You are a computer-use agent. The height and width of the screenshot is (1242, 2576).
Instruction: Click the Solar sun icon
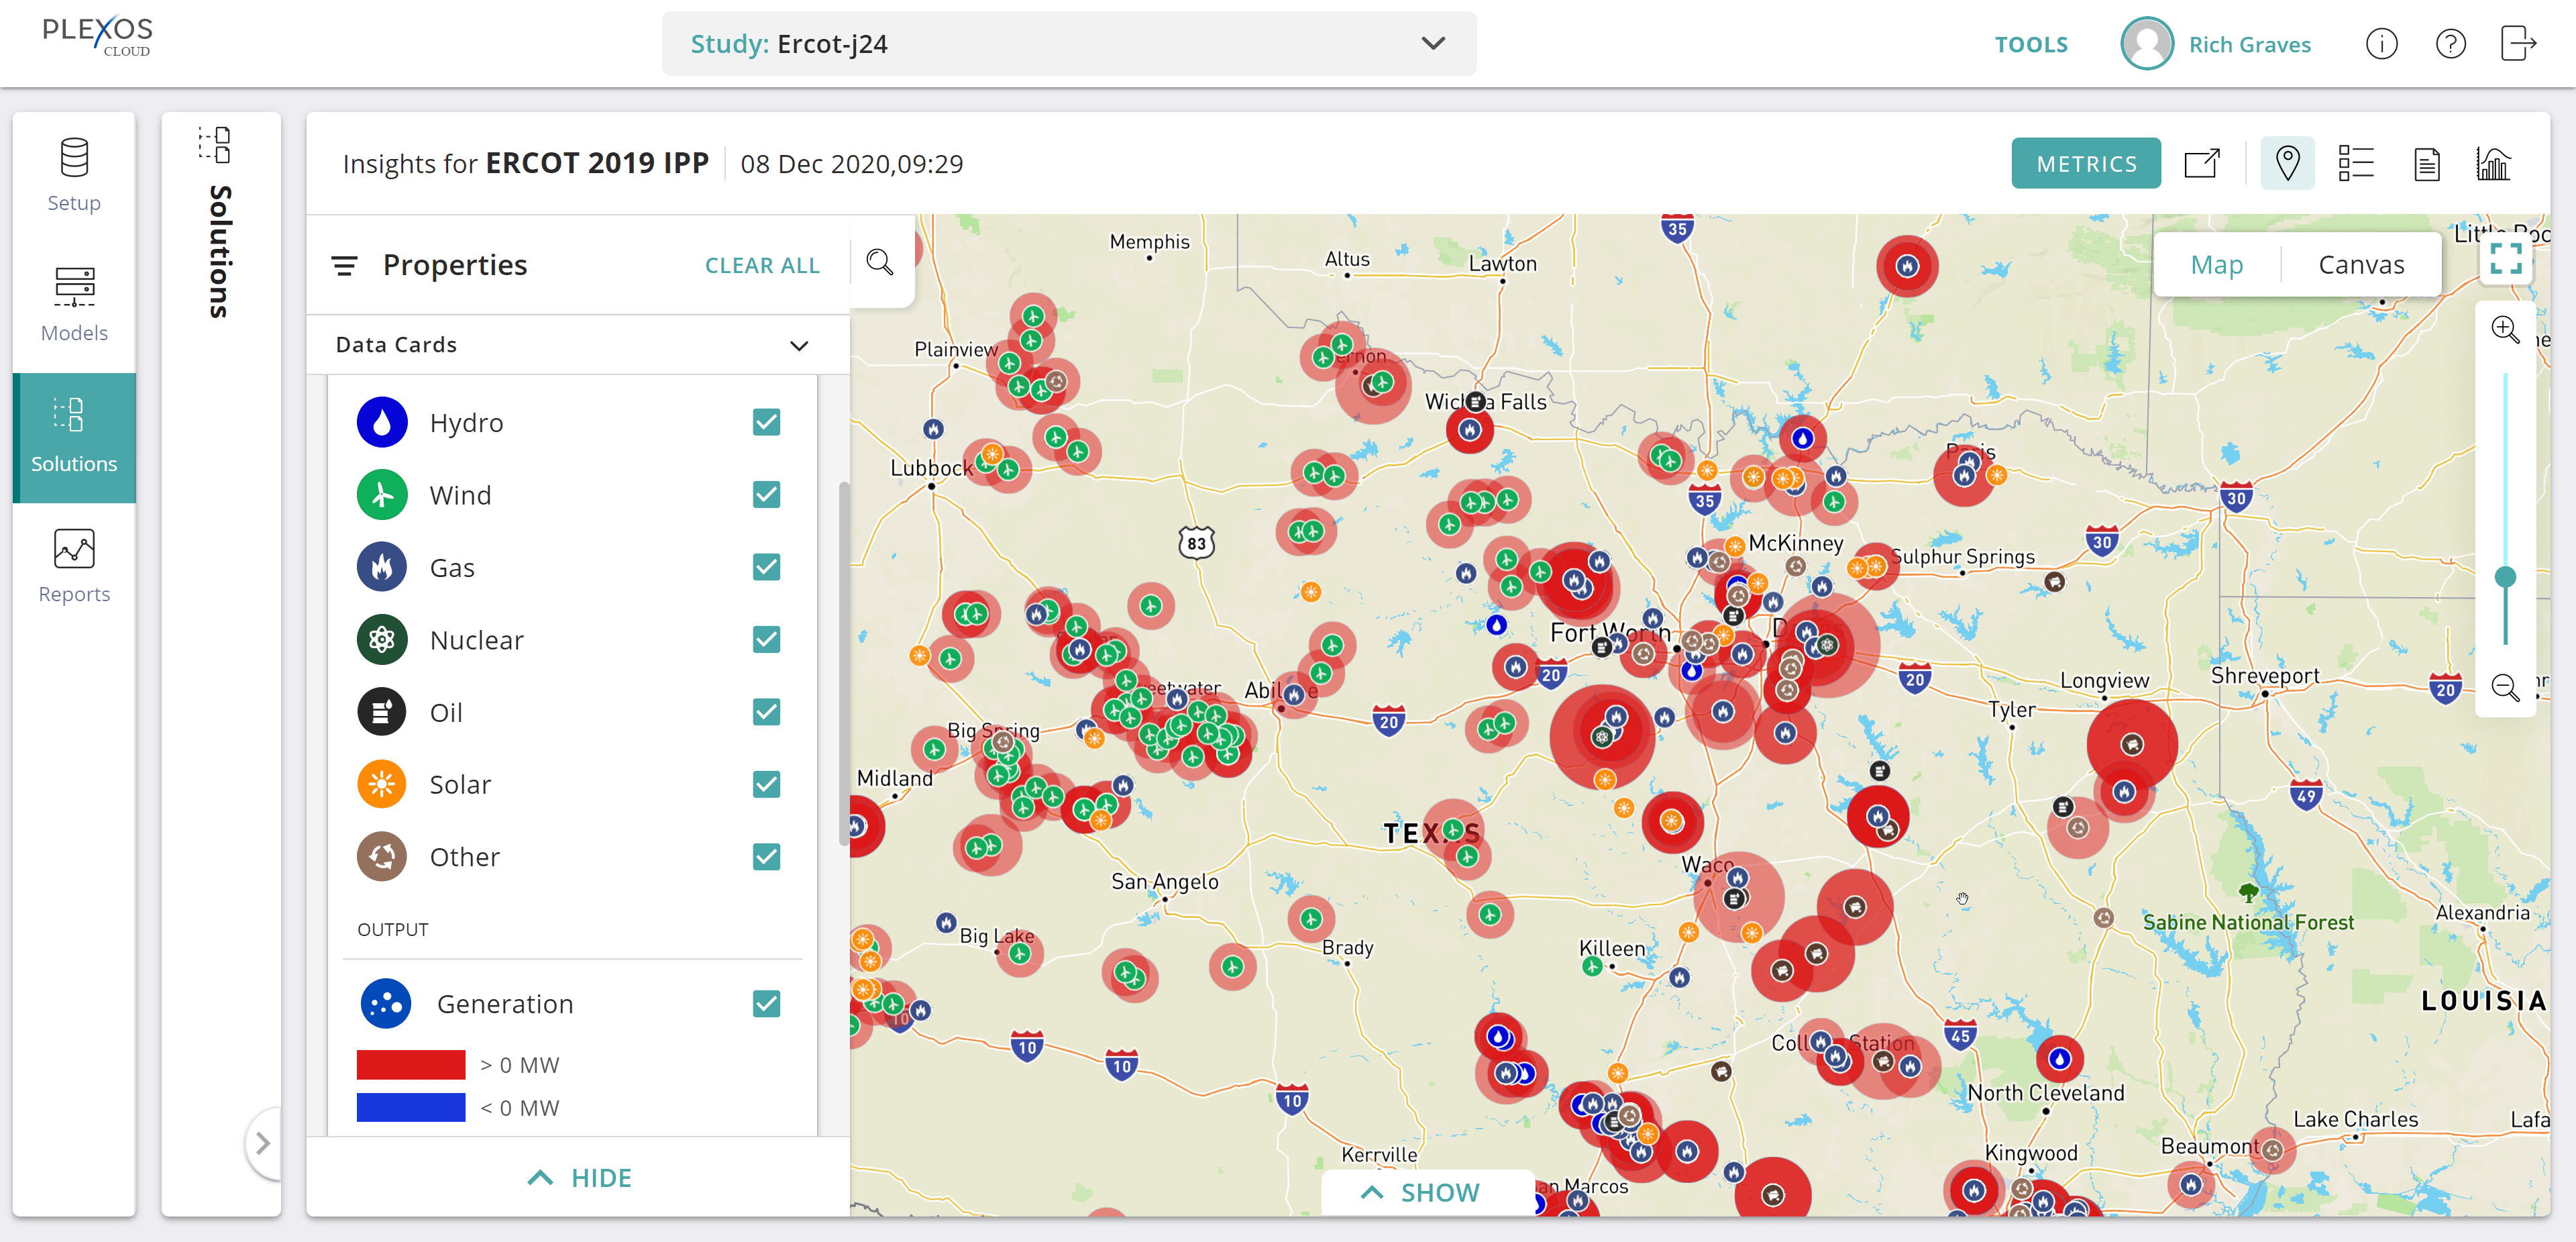coord(382,784)
